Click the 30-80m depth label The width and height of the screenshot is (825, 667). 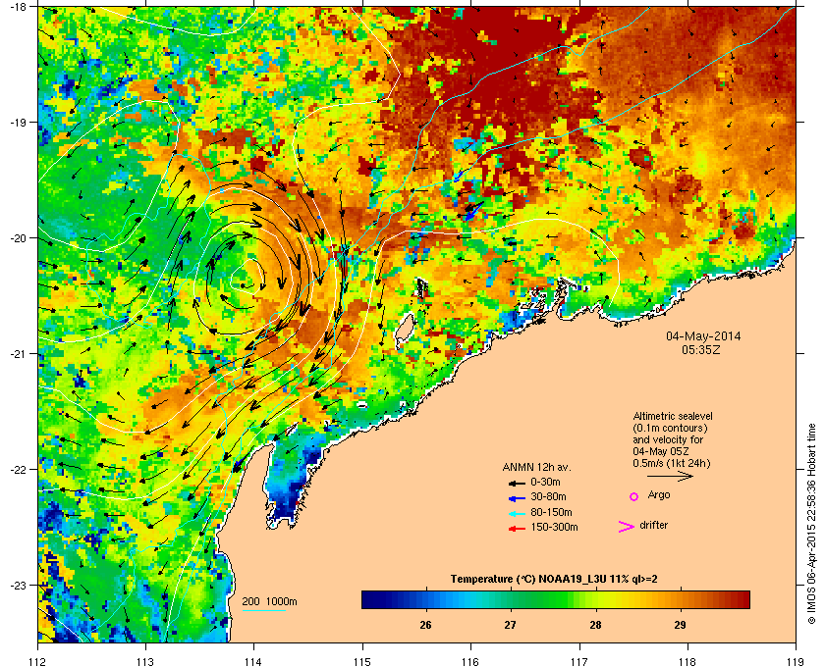548,496
